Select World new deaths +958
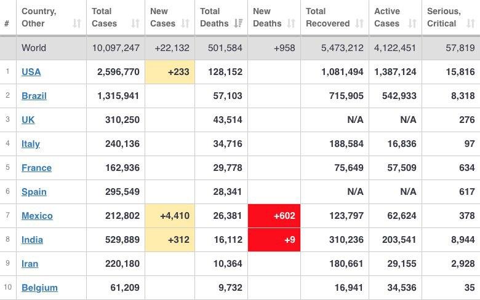The width and height of the screenshot is (480, 300). tap(284, 48)
